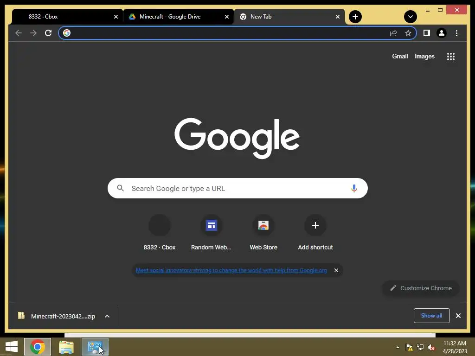The height and width of the screenshot is (356, 475).
Task: Open the 8332 · Cbox shortcut tile
Action: 160,233
